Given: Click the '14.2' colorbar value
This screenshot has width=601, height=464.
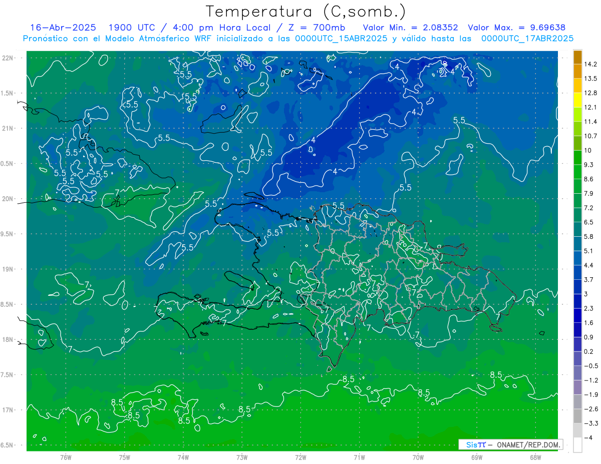Looking at the screenshot, I should click(591, 64).
